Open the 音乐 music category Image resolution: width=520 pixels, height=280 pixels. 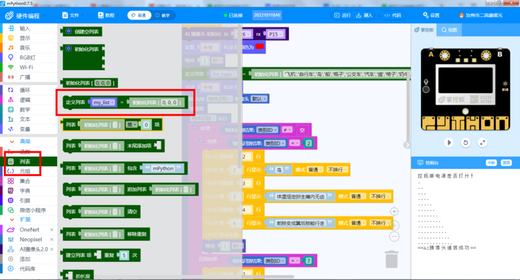point(25,47)
